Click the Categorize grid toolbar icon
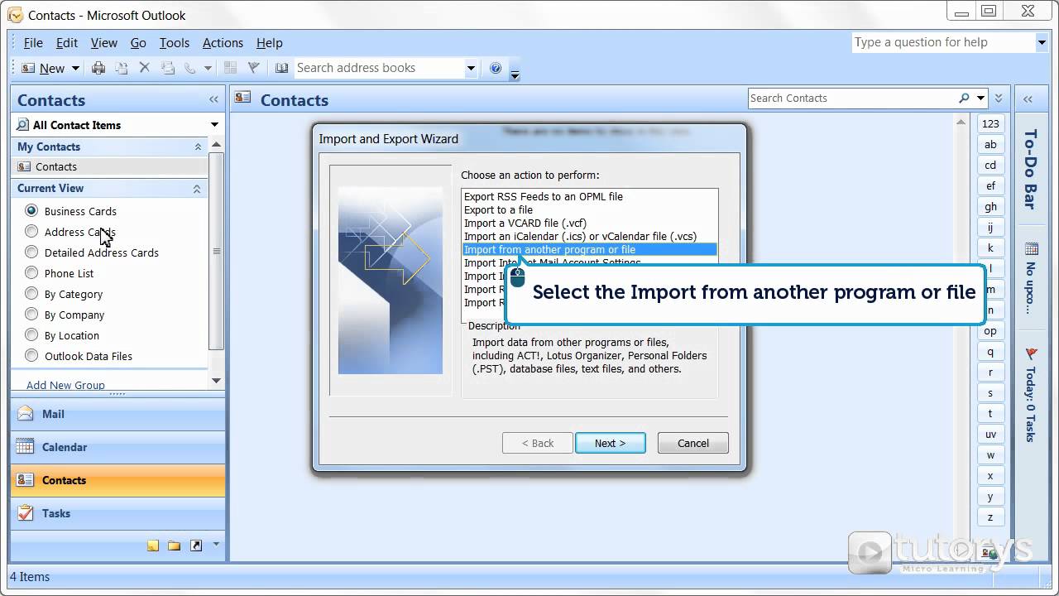Screen dimensions: 1059x596 click(231, 68)
